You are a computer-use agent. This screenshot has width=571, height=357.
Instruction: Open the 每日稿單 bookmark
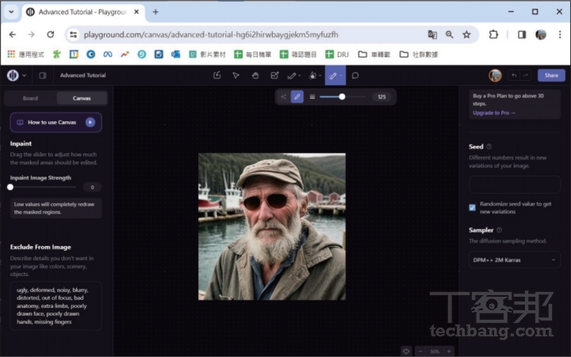(253, 54)
